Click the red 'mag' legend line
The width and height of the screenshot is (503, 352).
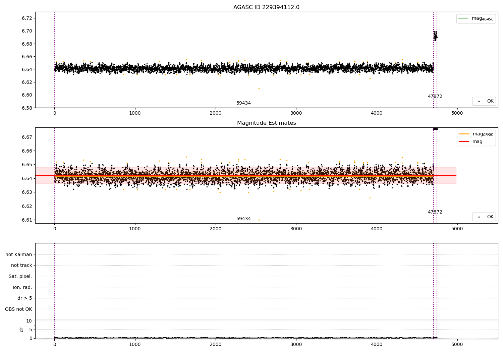tap(464, 142)
